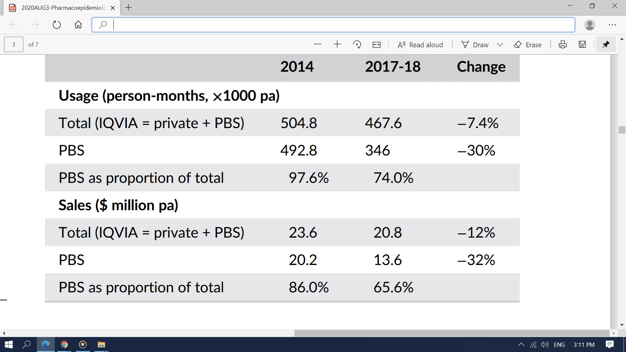Click the value '504.8'
The height and width of the screenshot is (352, 626).
[x=299, y=123]
